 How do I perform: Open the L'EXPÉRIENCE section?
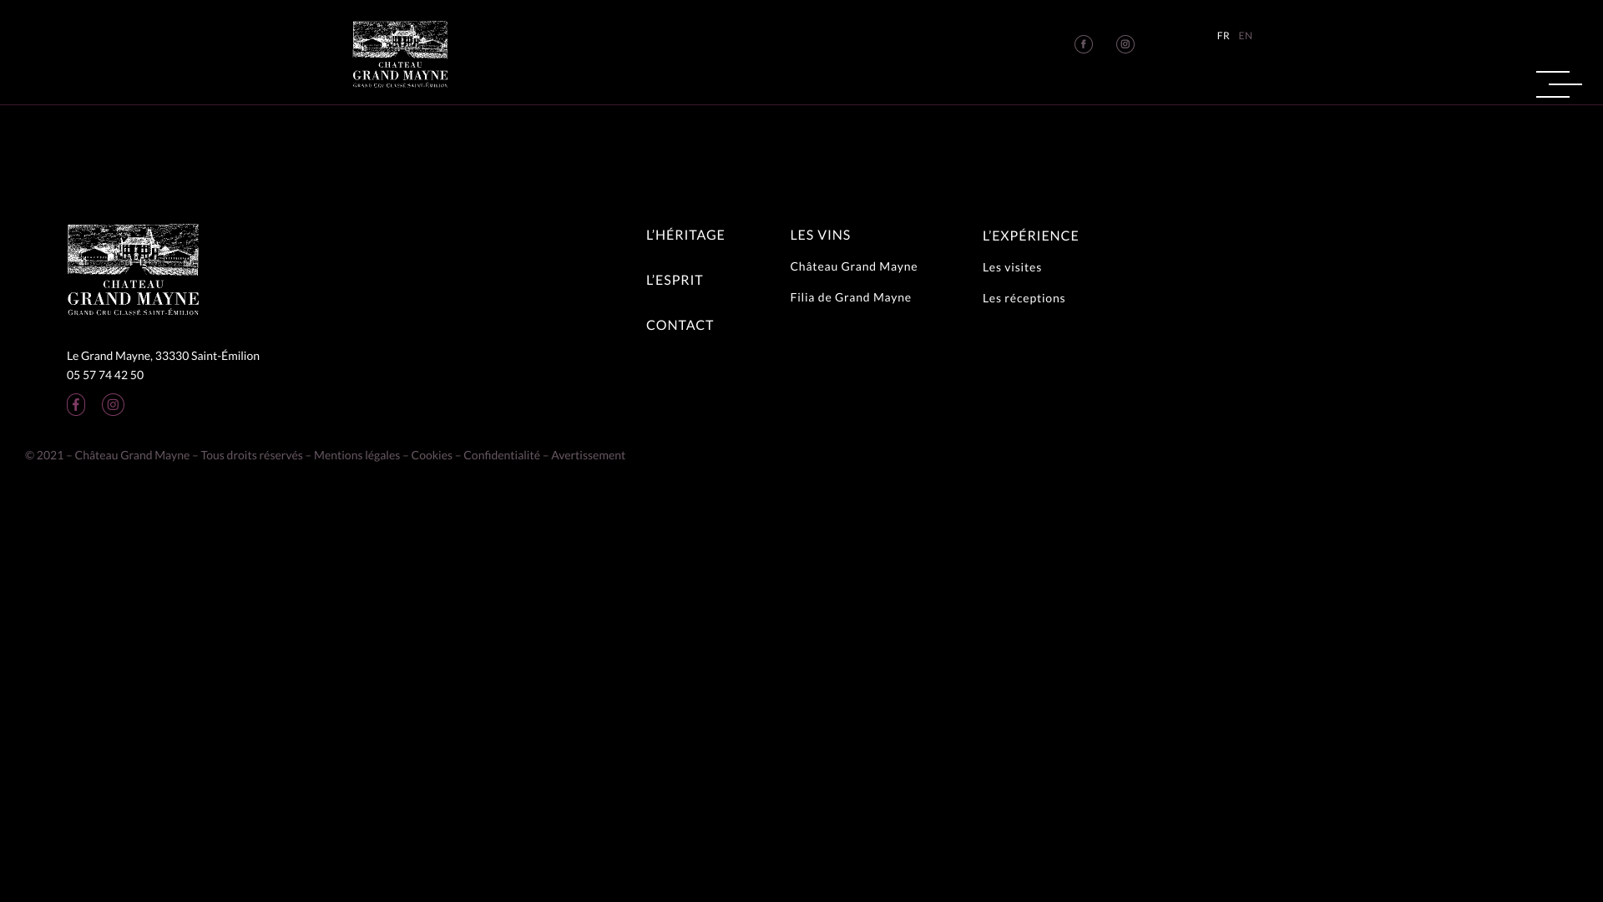(1030, 236)
